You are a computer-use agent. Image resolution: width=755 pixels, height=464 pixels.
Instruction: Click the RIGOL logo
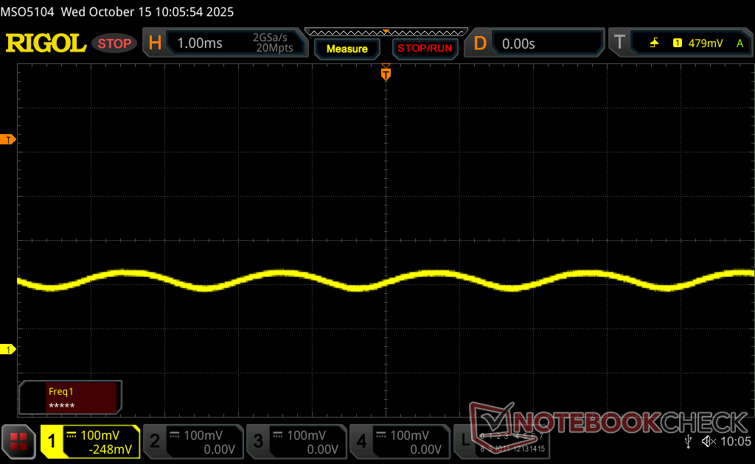pyautogui.click(x=46, y=43)
